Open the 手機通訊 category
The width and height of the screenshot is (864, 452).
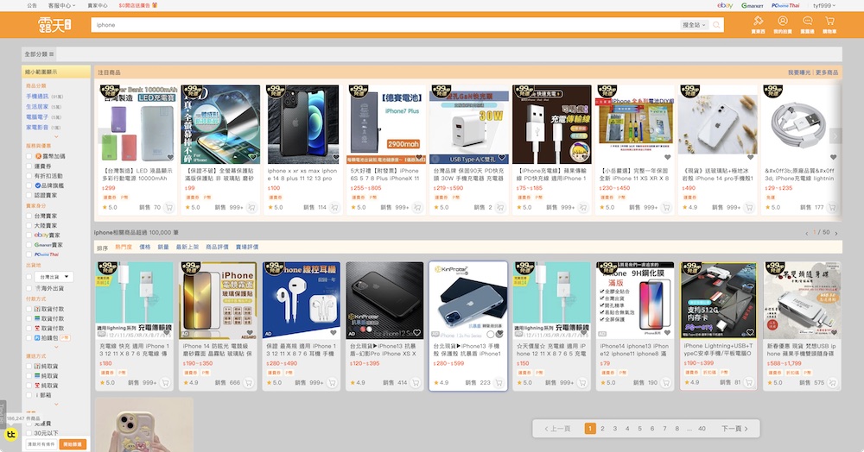pos(37,97)
